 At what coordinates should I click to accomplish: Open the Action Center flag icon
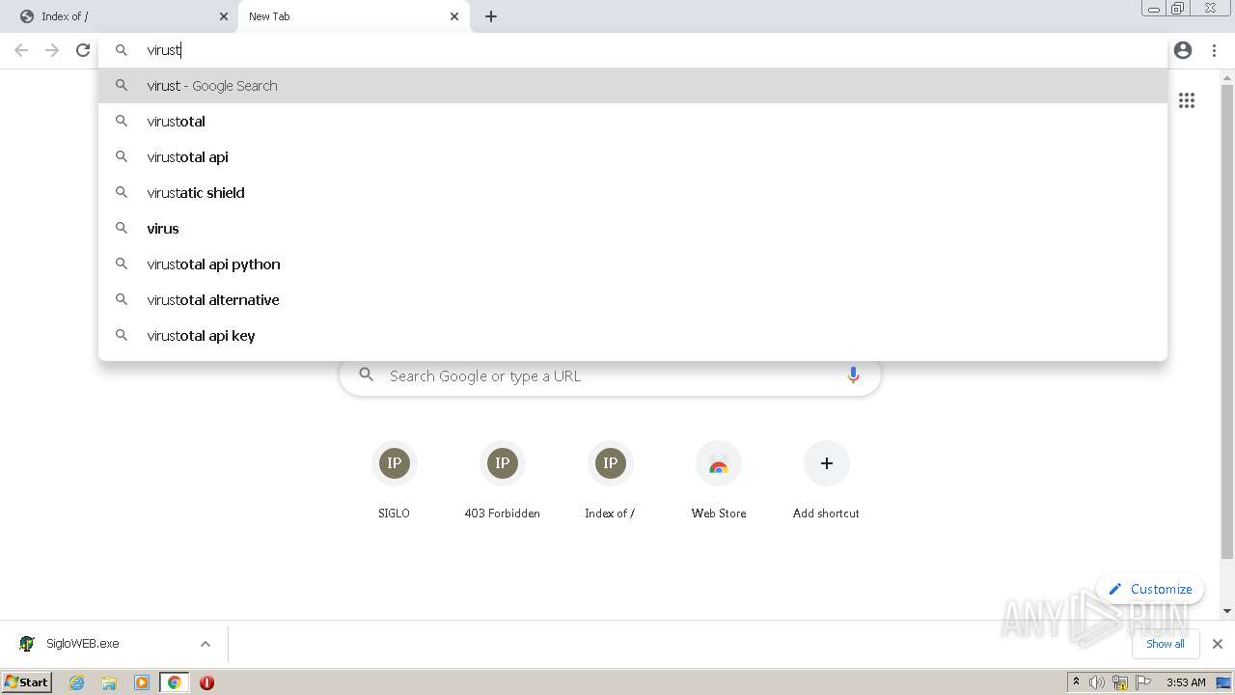tap(1143, 682)
